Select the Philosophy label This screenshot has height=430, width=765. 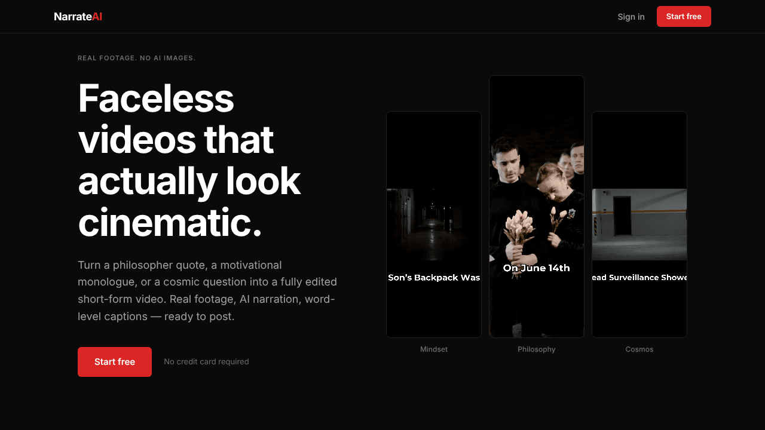(537, 349)
